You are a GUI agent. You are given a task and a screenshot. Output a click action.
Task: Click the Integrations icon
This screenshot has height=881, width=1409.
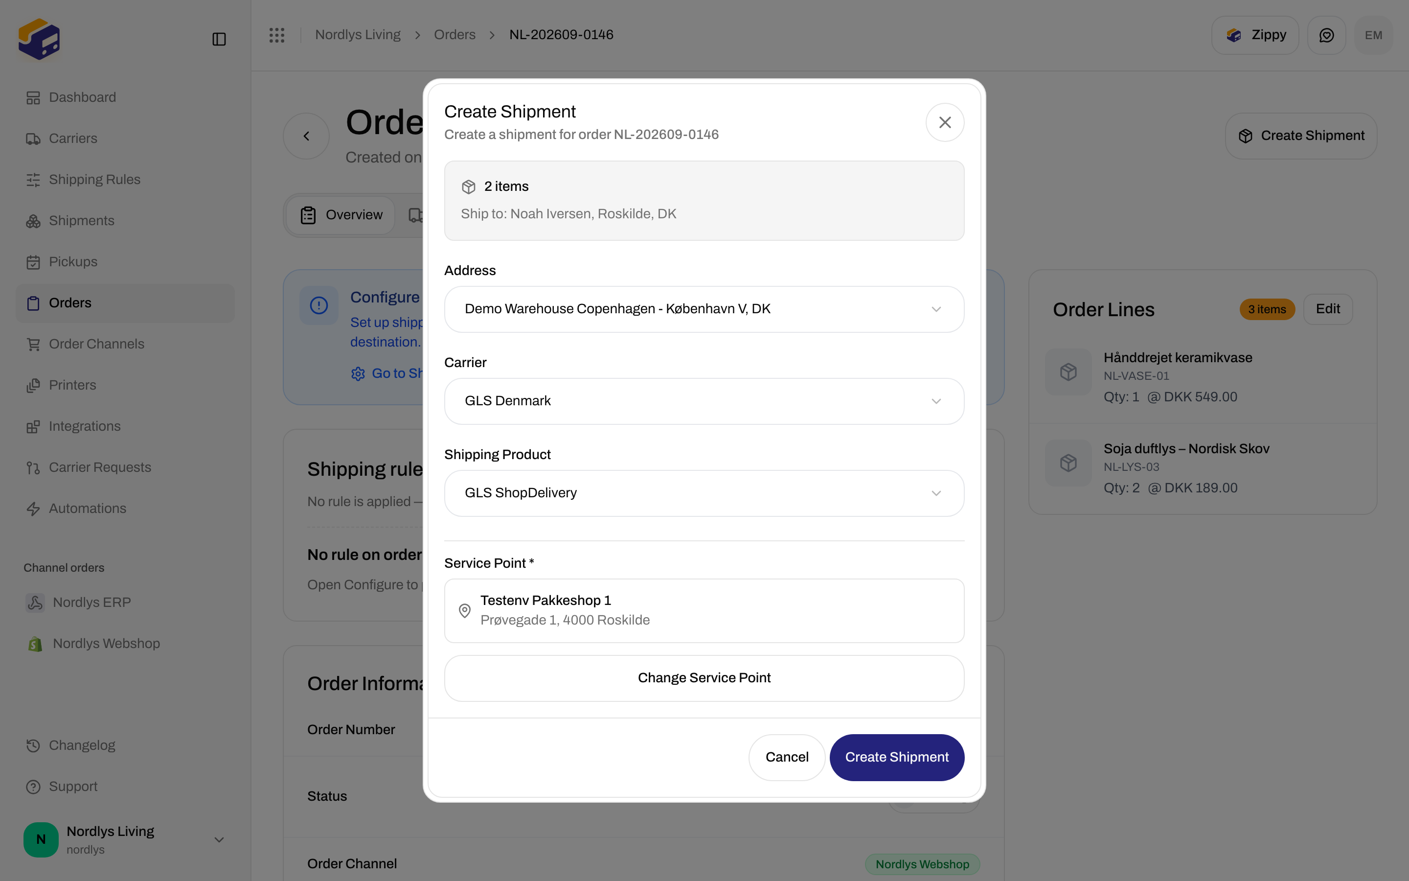(33, 426)
